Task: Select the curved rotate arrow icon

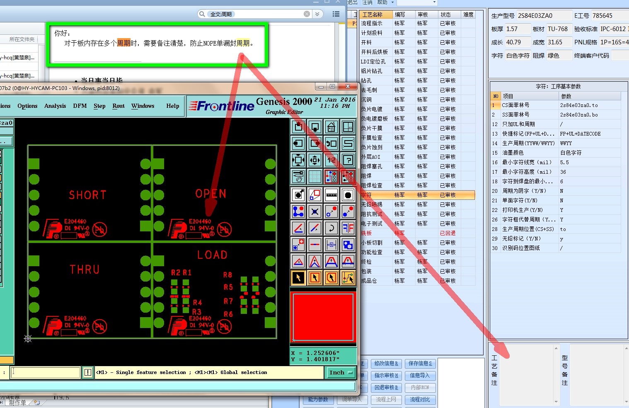Action: pos(331,228)
